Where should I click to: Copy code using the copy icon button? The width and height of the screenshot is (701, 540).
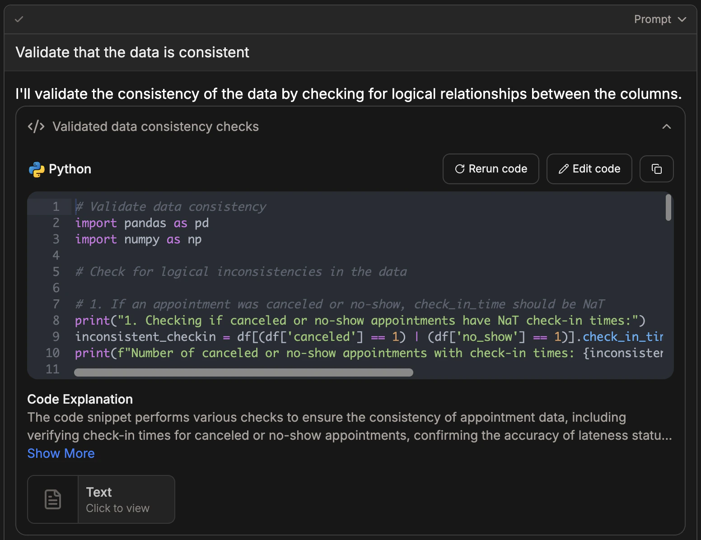pos(656,169)
